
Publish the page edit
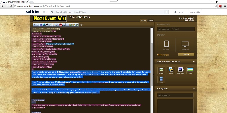[x=186, y=55]
